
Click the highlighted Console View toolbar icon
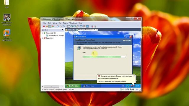[x=87, y=26]
